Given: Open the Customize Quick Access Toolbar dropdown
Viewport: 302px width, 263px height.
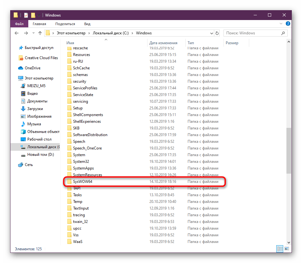Looking at the screenshot, I should click(39, 15).
